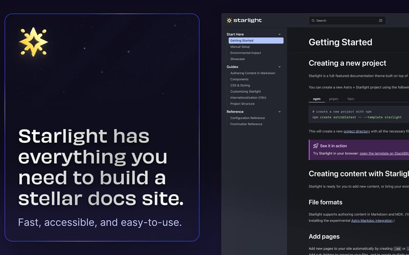Open the Getting Started sidebar page

tap(256, 41)
